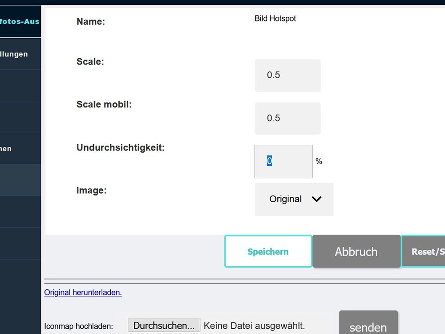Click the Scale mobil input field

(x=287, y=118)
